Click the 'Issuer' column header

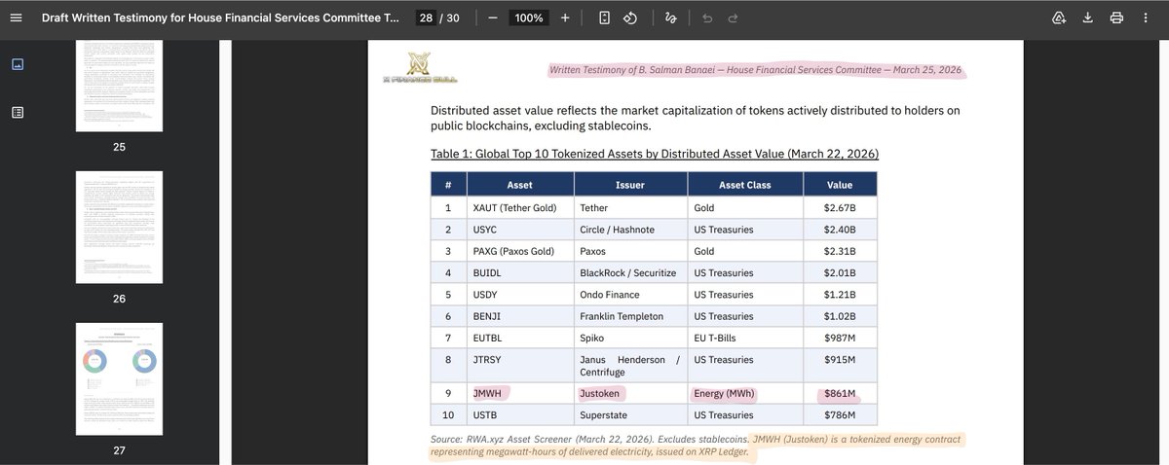tap(630, 185)
